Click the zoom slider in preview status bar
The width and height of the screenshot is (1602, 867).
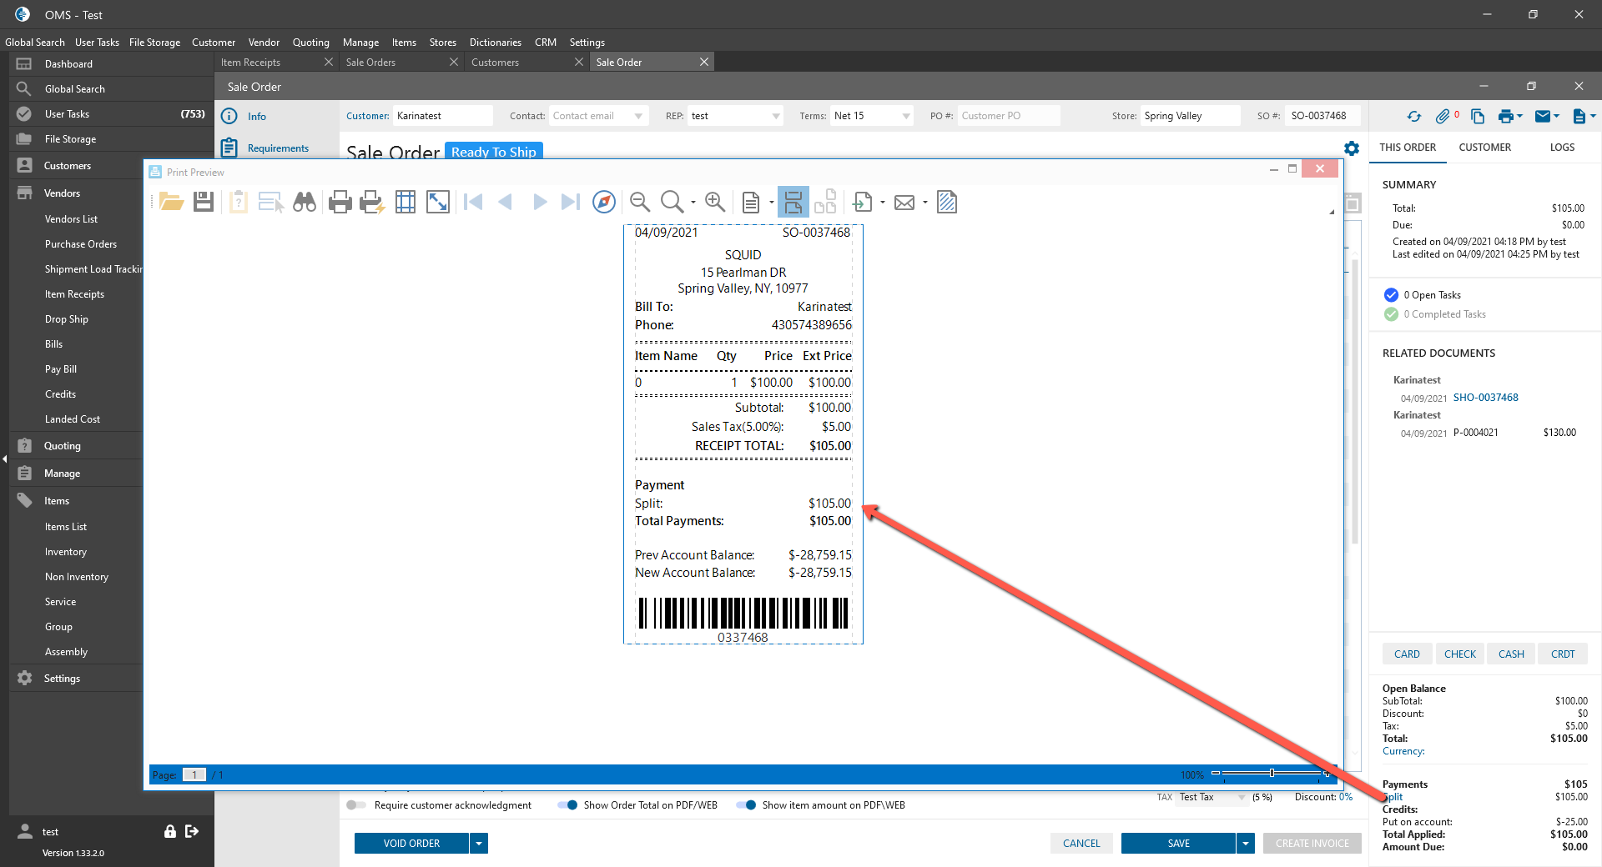point(1272,774)
